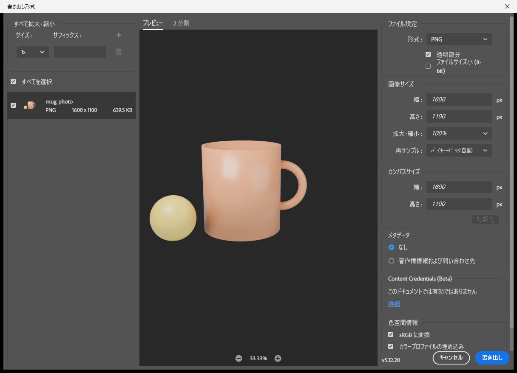Zoom out the preview with minus icon
This screenshot has height=373, width=517.
239,359
